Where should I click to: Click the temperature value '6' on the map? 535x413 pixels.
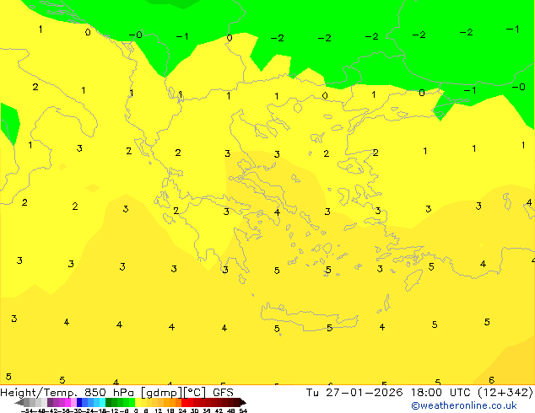click(x=491, y=380)
